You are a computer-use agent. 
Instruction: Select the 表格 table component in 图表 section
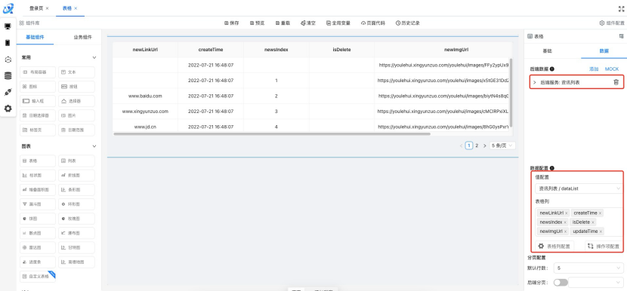(38, 161)
